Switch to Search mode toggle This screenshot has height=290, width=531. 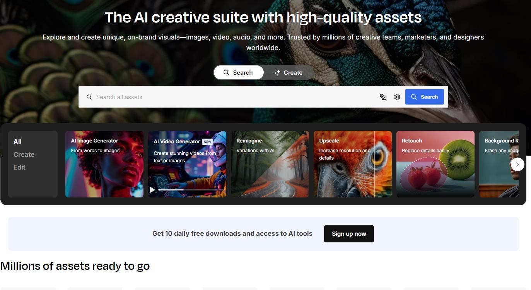coord(239,72)
